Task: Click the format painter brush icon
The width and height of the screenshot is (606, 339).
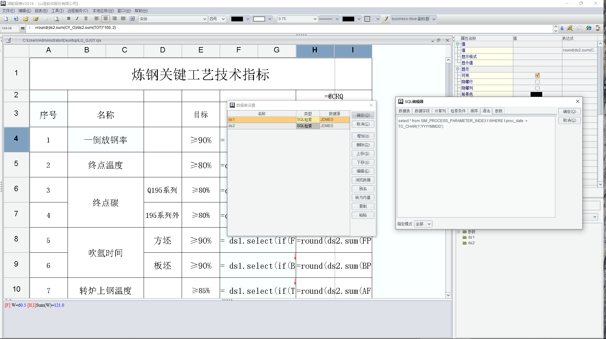Action: (386, 19)
